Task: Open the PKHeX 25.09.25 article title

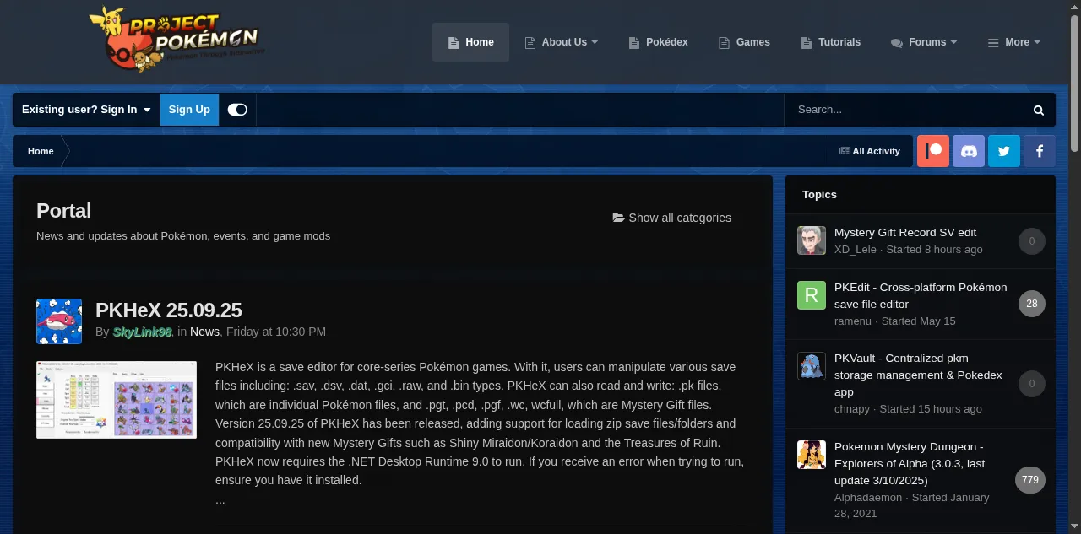Action: coord(169,310)
